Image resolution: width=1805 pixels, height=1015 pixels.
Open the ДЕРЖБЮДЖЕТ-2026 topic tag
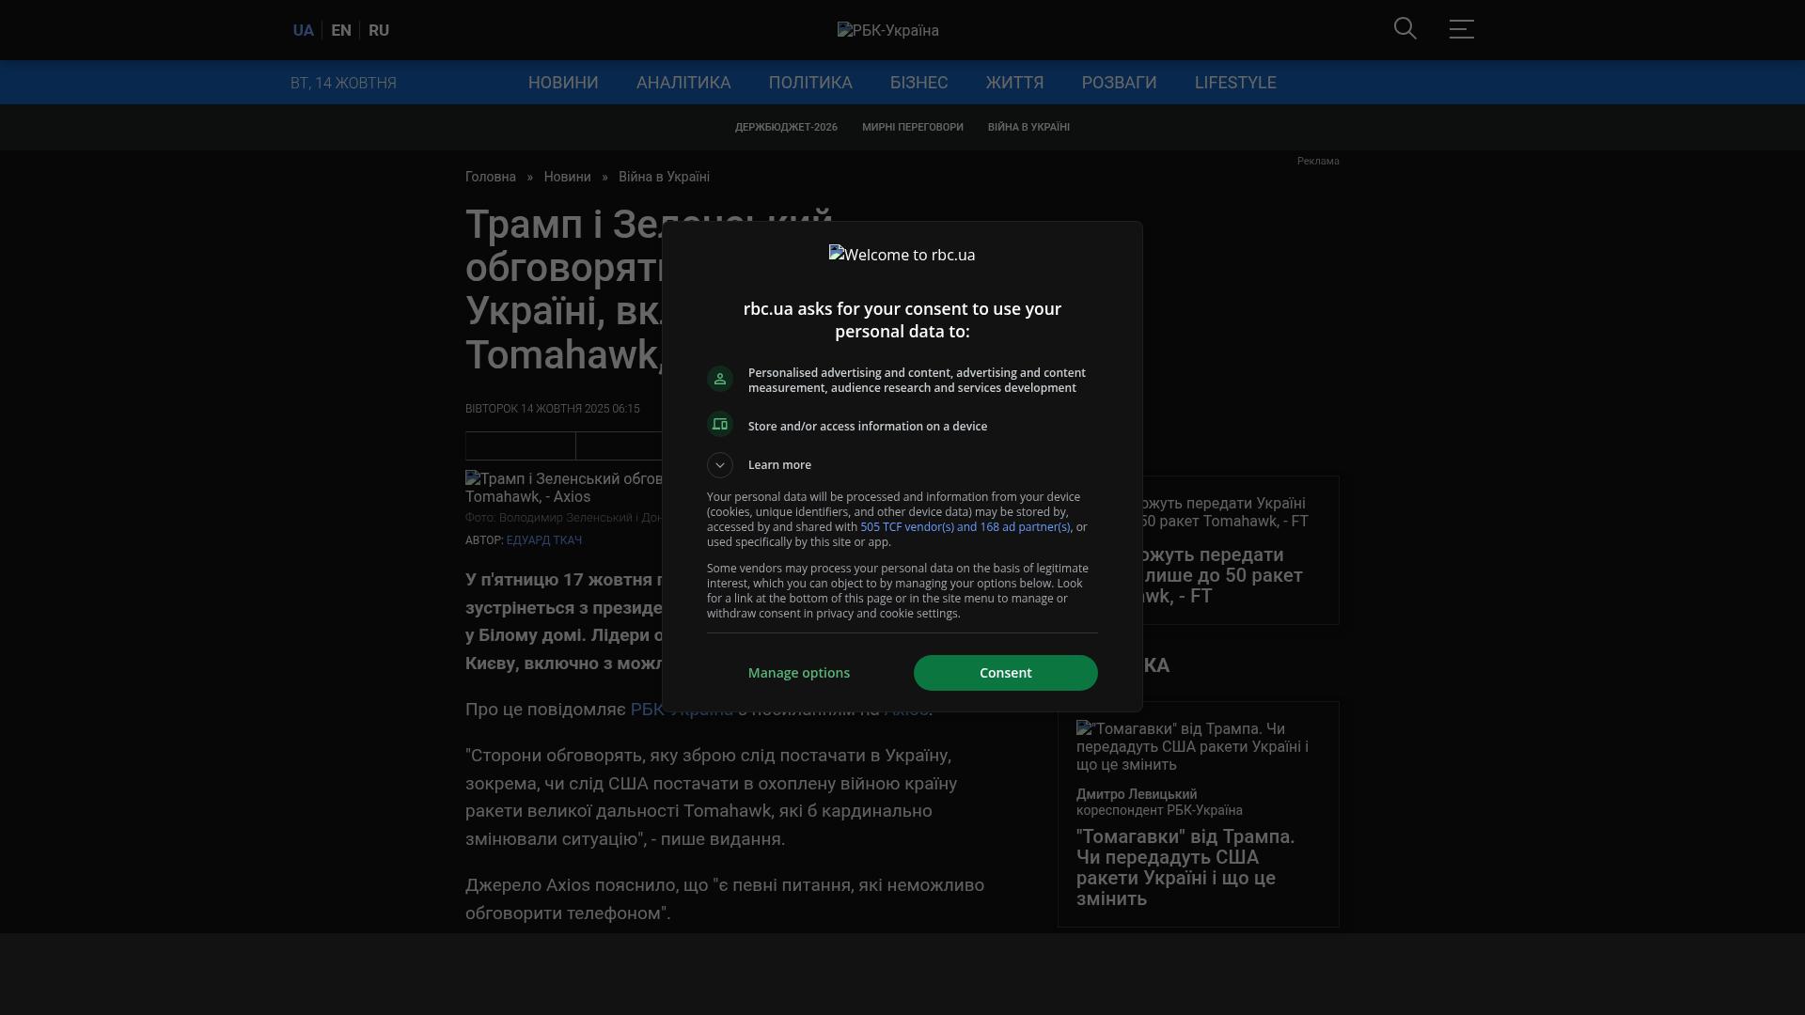[x=786, y=127]
